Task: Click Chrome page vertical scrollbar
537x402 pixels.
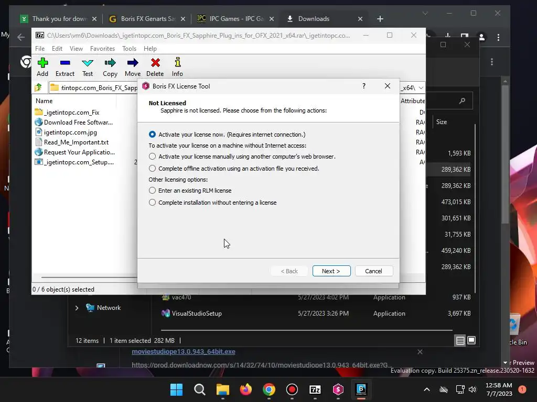Action: coord(505,154)
